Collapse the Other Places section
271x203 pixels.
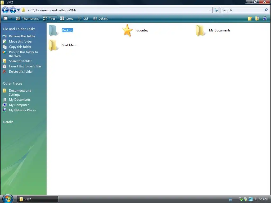[13, 83]
